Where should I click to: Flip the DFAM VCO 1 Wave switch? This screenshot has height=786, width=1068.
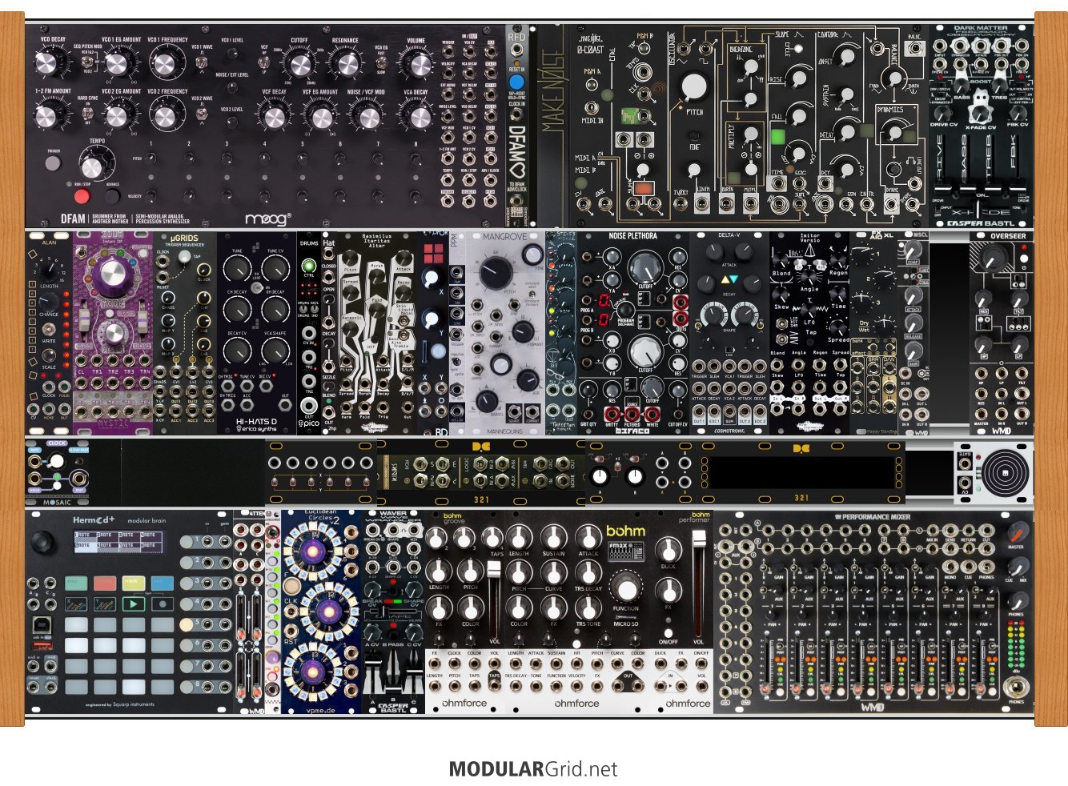pyautogui.click(x=202, y=63)
